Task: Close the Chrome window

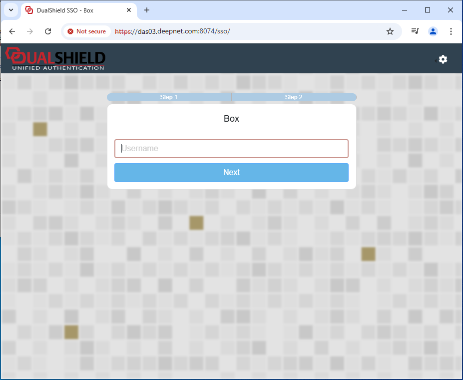Action: click(x=451, y=10)
